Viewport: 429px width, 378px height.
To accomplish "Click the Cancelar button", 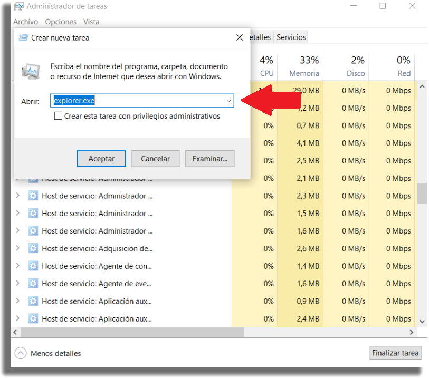I will click(156, 159).
